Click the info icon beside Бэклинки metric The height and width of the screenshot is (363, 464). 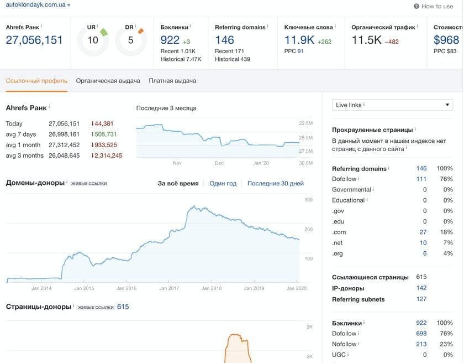pyautogui.click(x=190, y=25)
